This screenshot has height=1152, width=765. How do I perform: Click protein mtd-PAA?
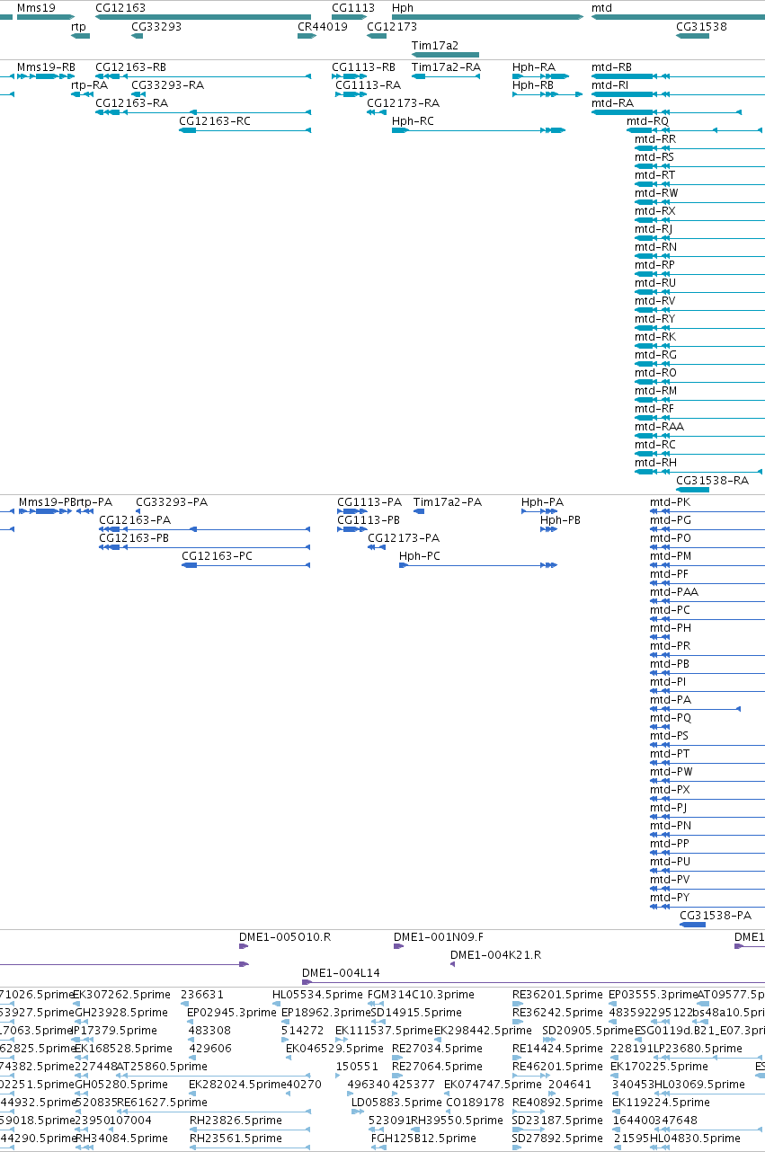(707, 601)
